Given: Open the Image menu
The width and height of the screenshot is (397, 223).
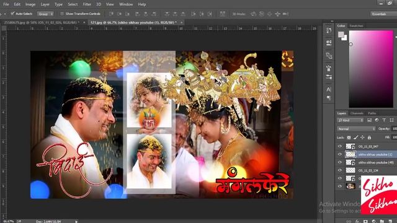Looking at the screenshot, I should pos(30,4).
